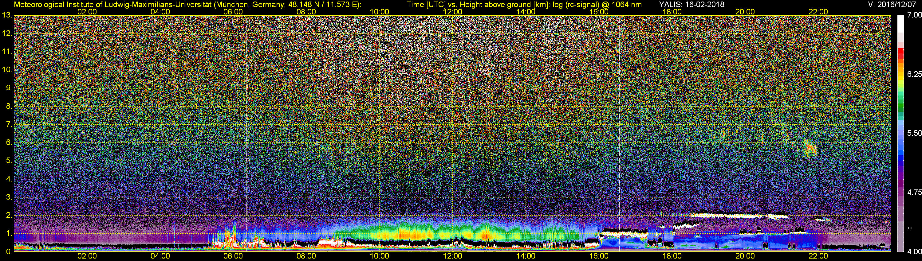
Task: Click the height axis label '1.'
Action: coord(9,233)
